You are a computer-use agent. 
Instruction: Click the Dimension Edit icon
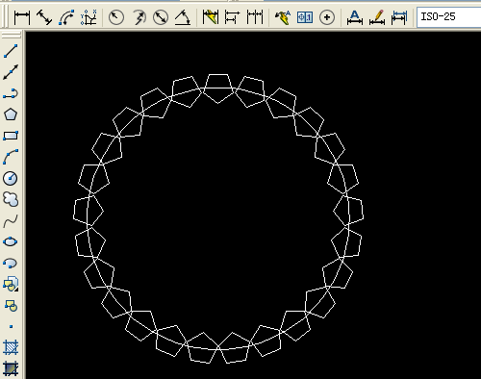tap(355, 17)
